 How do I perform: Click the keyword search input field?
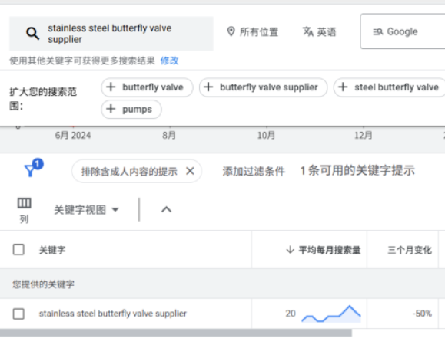(111, 34)
